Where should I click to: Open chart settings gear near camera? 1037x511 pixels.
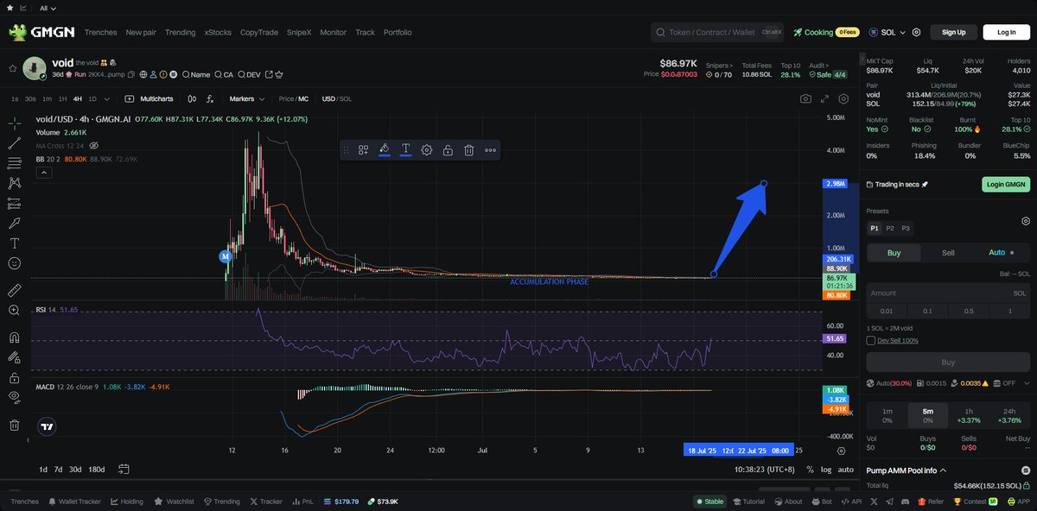[843, 99]
